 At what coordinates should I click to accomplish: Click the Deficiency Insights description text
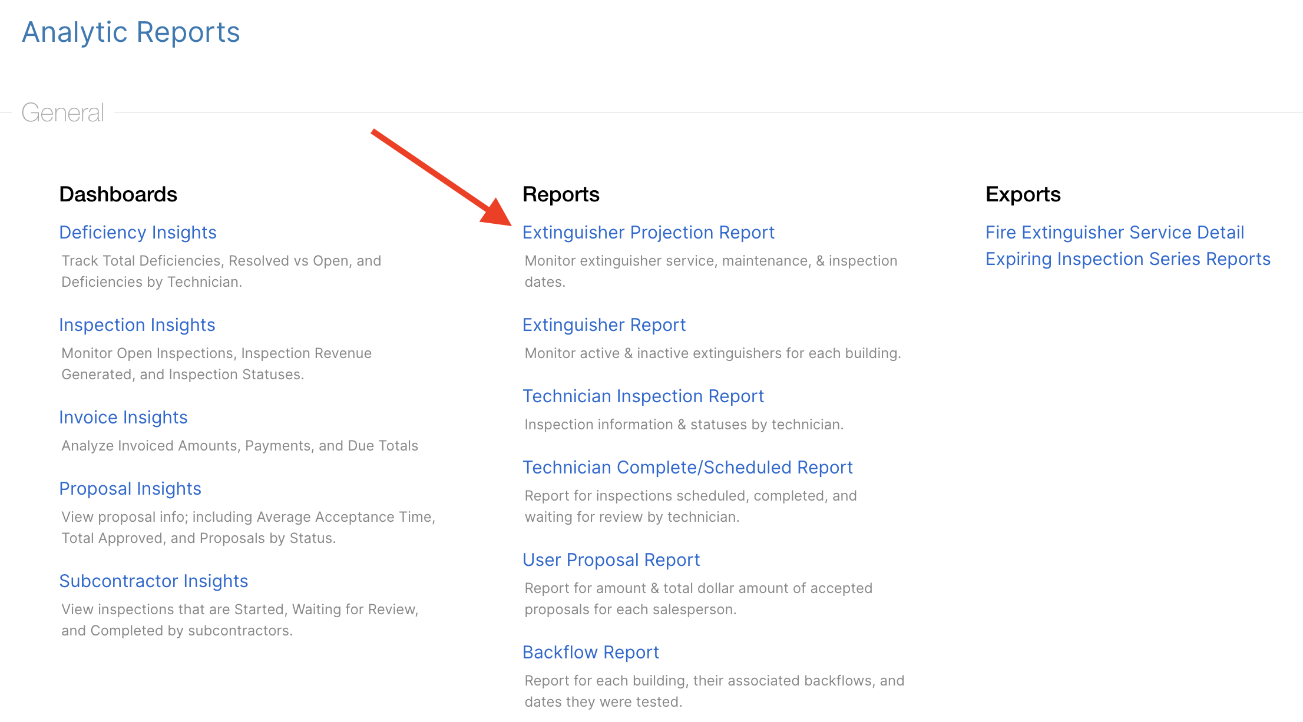221,271
